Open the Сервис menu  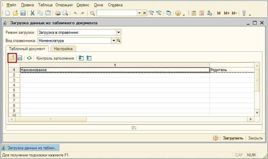83,5
